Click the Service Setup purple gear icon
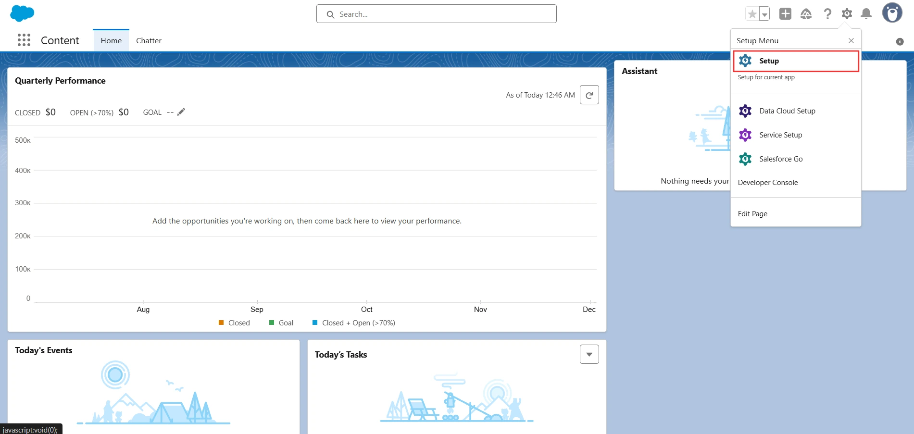This screenshot has height=434, width=914. 745,135
